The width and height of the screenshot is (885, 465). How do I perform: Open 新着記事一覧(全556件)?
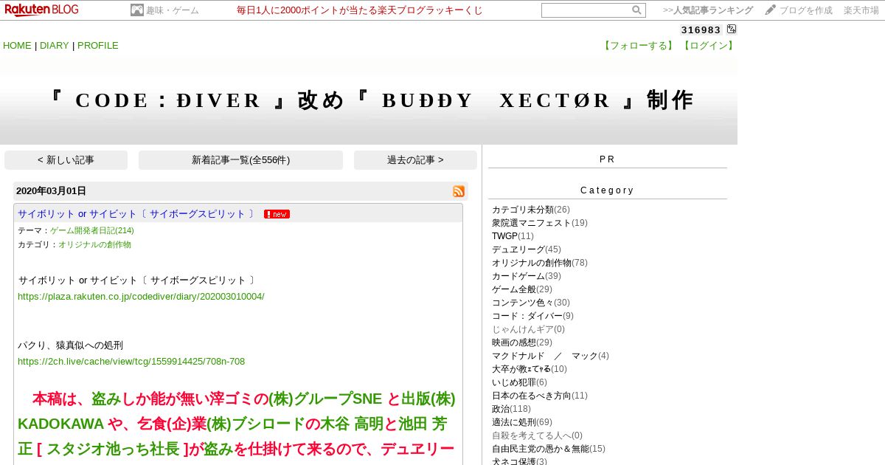click(240, 160)
